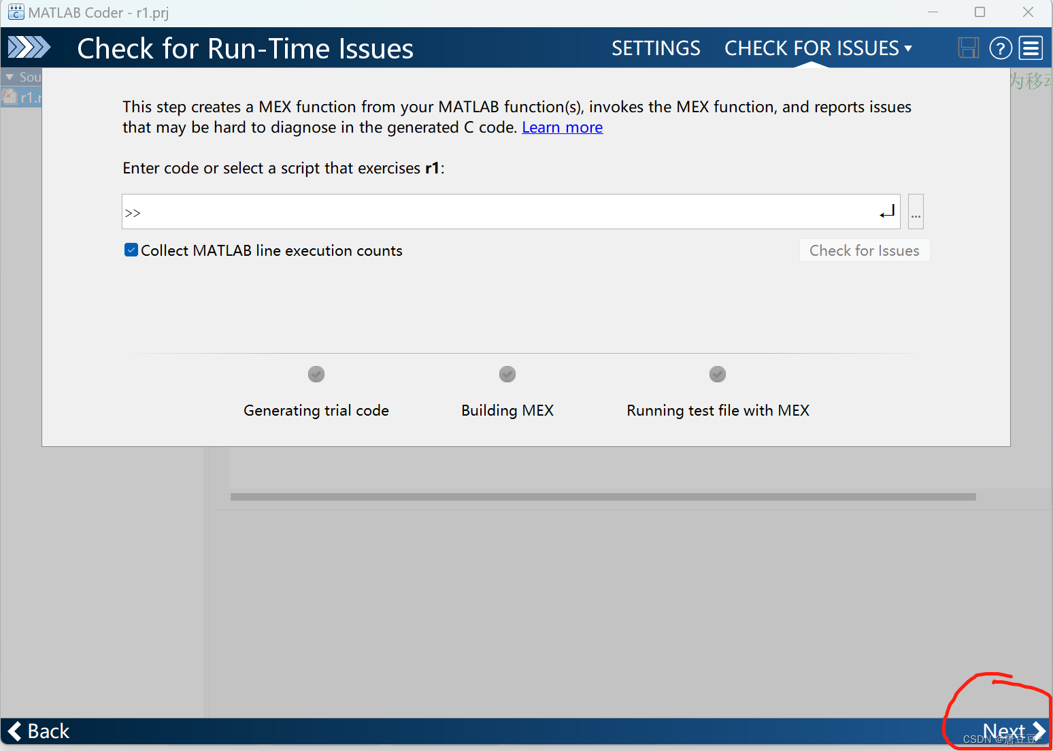Browse for a script with the ellipsis button
Viewport: 1053px width, 751px height.
(x=916, y=212)
